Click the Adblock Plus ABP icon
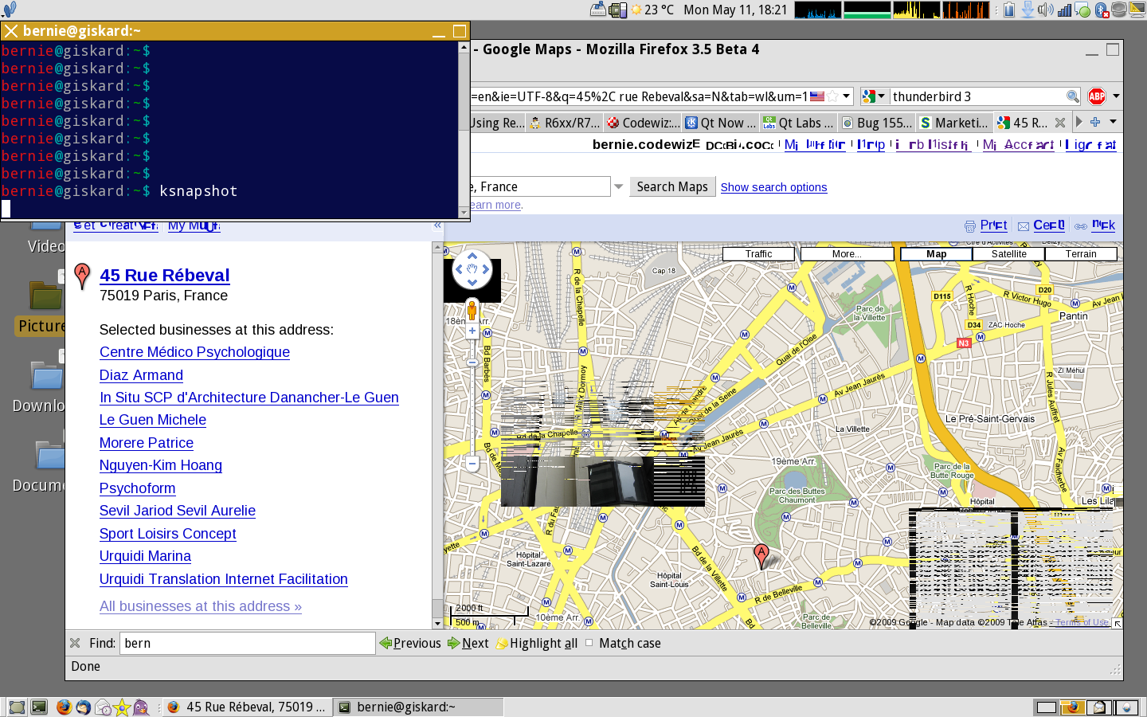This screenshot has width=1147, height=717. coord(1097,96)
